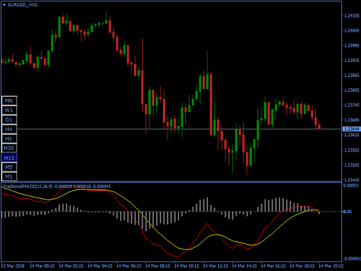Click the MACD zero level 0.00 label

coord(347,211)
